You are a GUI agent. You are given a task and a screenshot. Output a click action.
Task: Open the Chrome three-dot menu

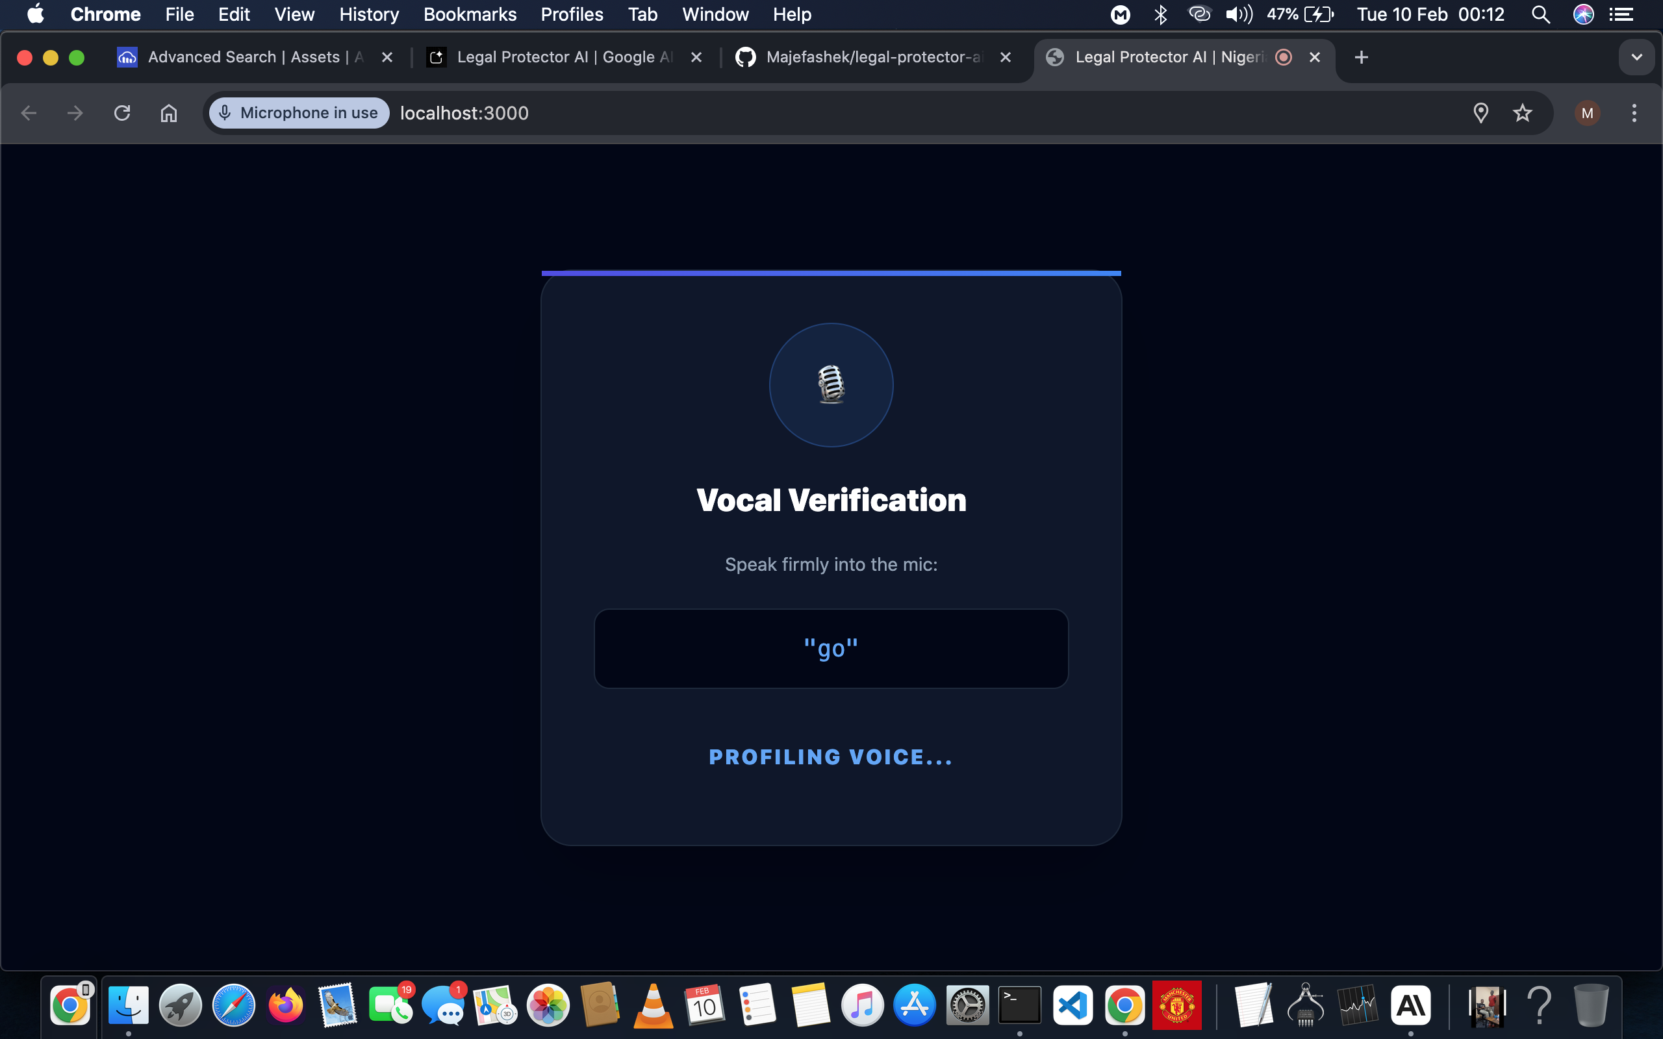[1634, 113]
